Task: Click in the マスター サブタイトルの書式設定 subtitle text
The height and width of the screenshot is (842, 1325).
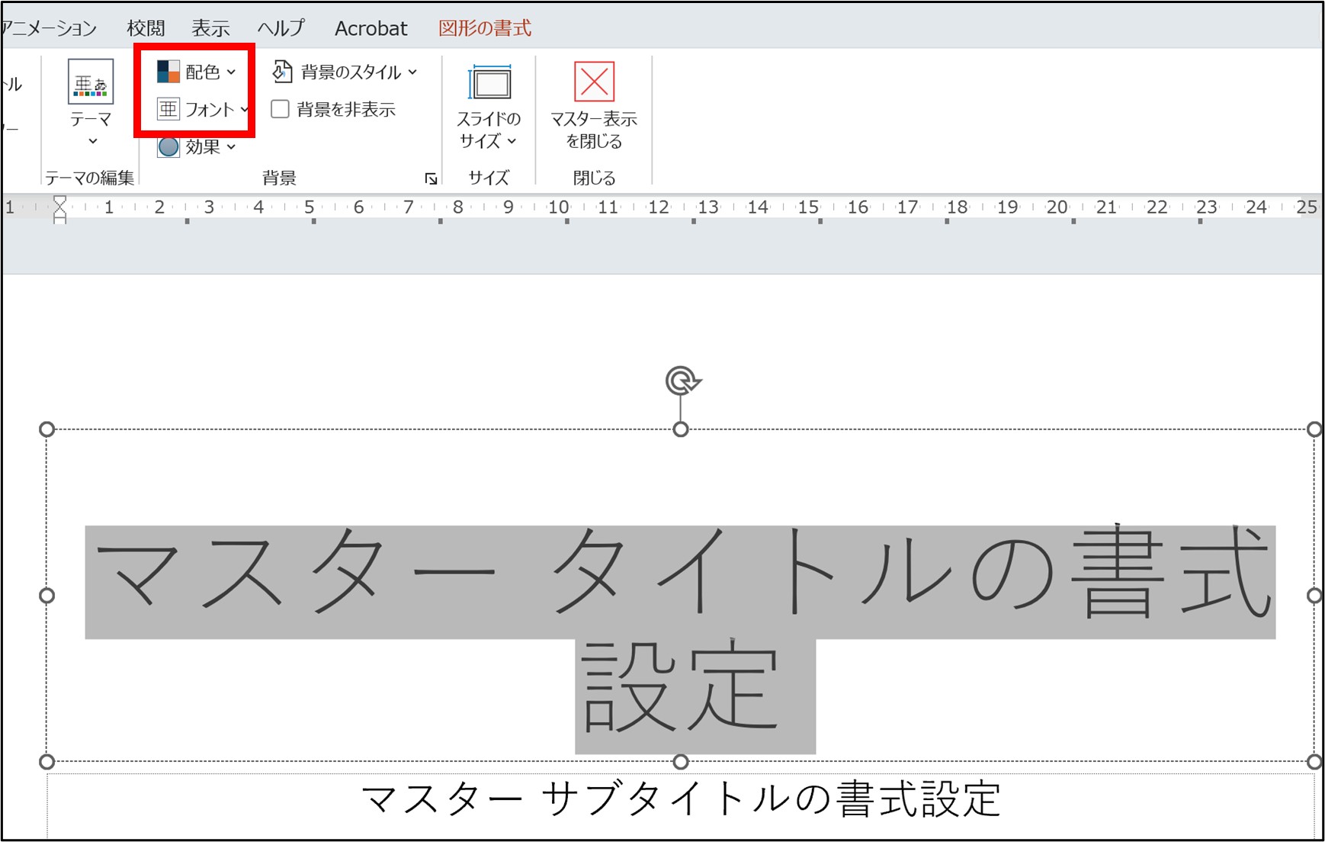Action: pos(681,799)
